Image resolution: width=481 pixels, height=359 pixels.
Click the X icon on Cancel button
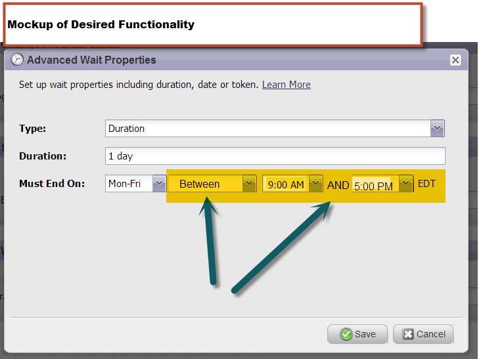click(407, 334)
